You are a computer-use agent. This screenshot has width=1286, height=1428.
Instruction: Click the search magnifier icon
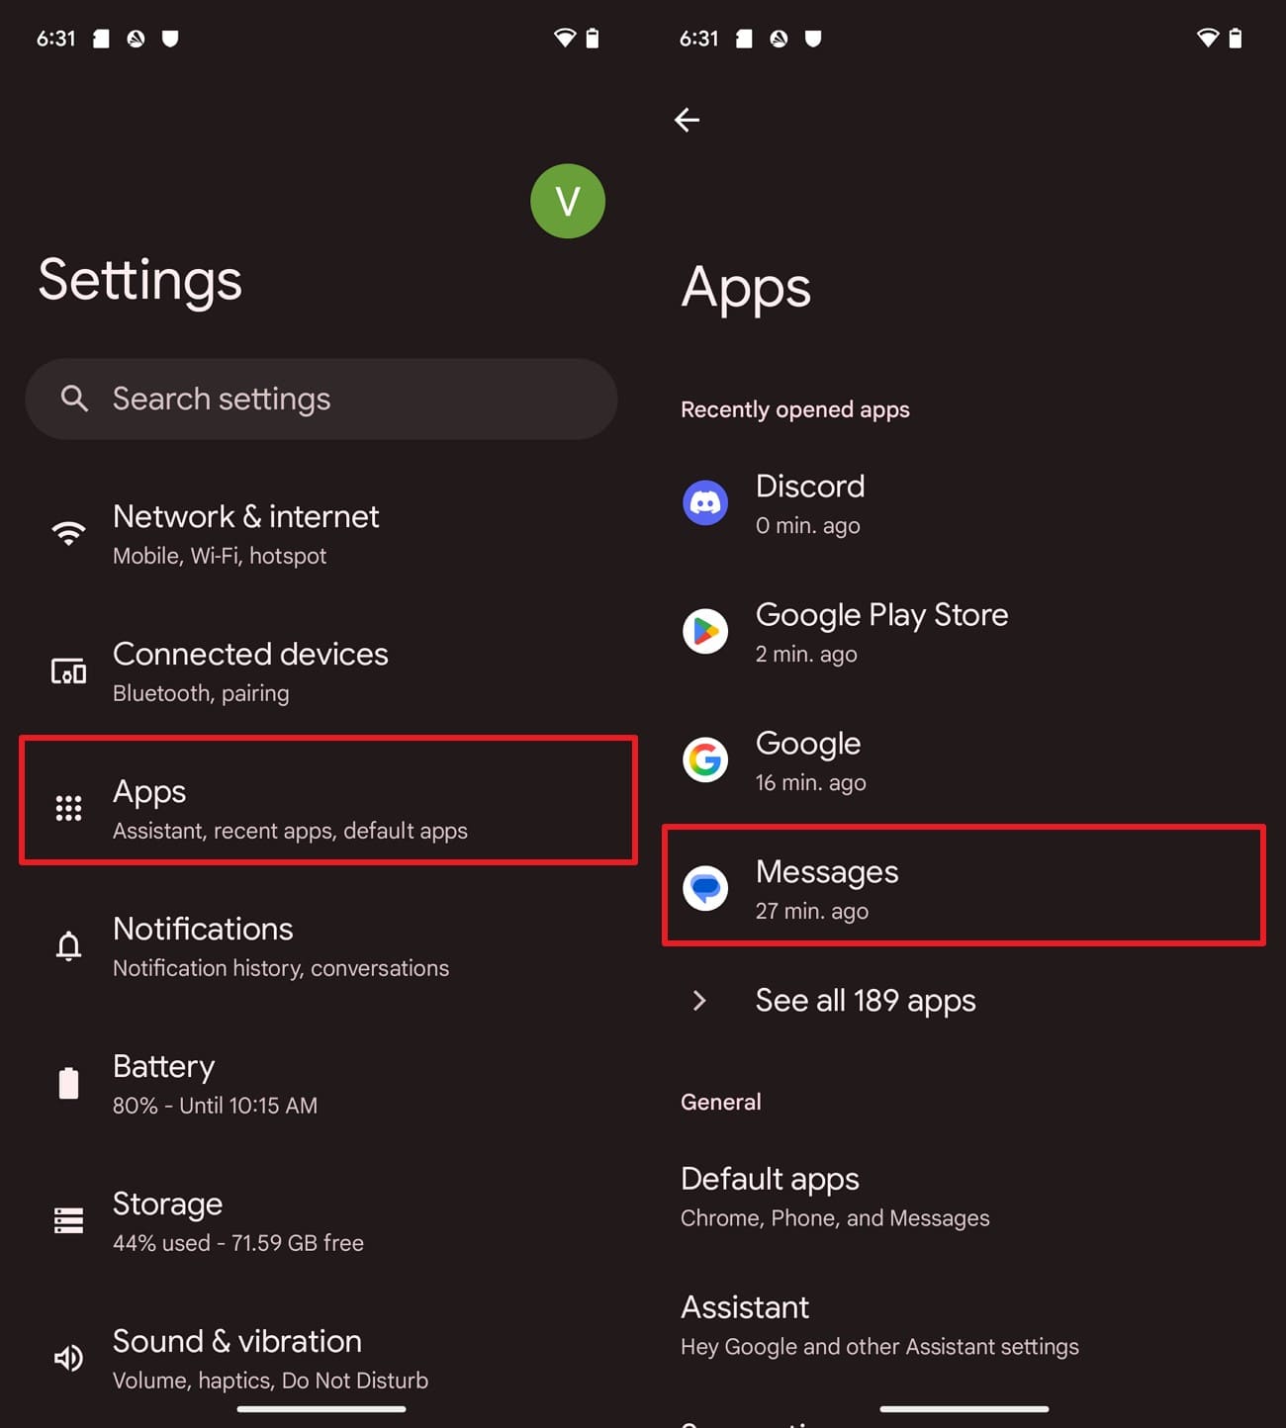[x=74, y=399]
